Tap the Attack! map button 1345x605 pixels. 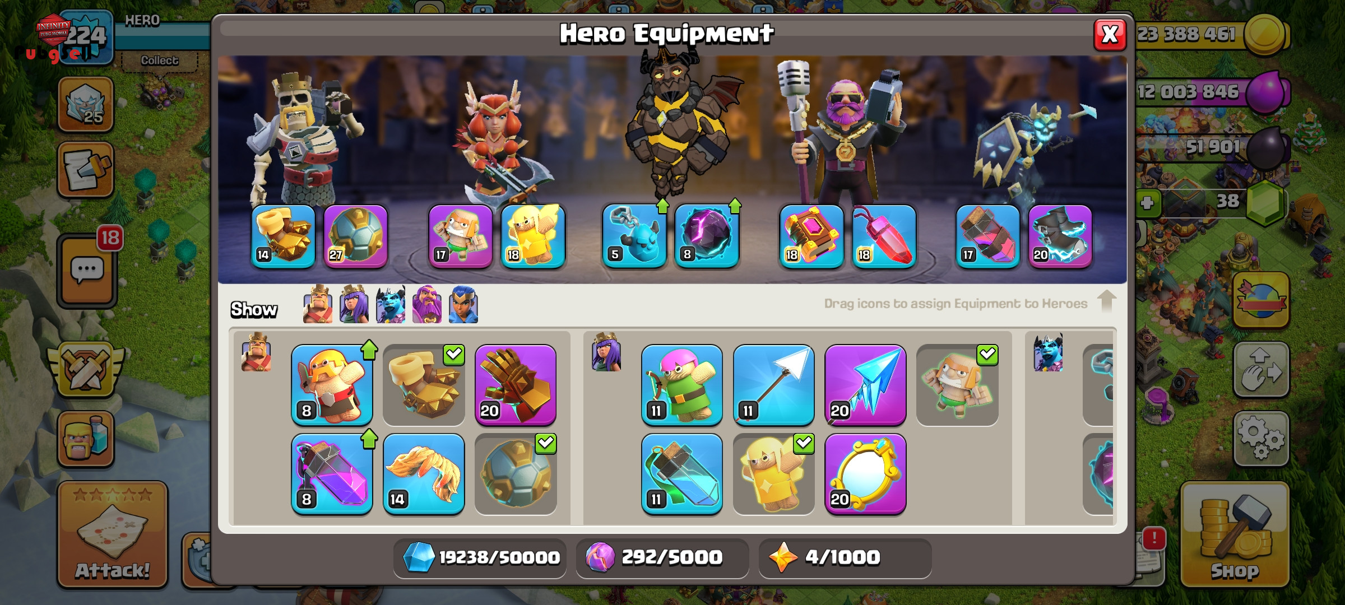(113, 534)
